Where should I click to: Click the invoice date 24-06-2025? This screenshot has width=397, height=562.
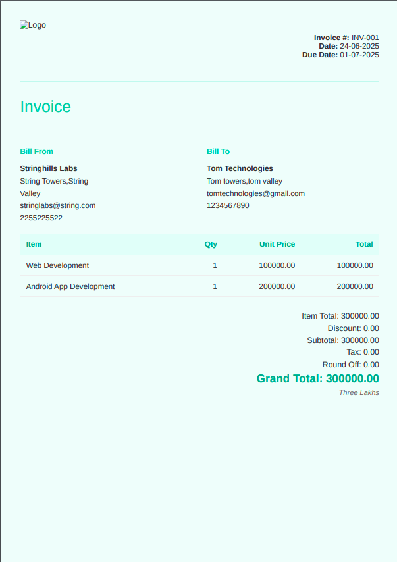359,46
